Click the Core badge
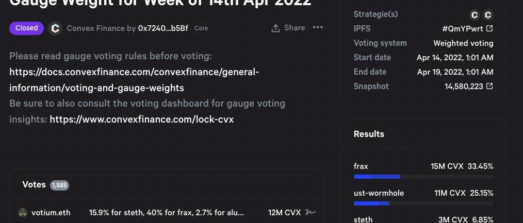 tap(201, 28)
